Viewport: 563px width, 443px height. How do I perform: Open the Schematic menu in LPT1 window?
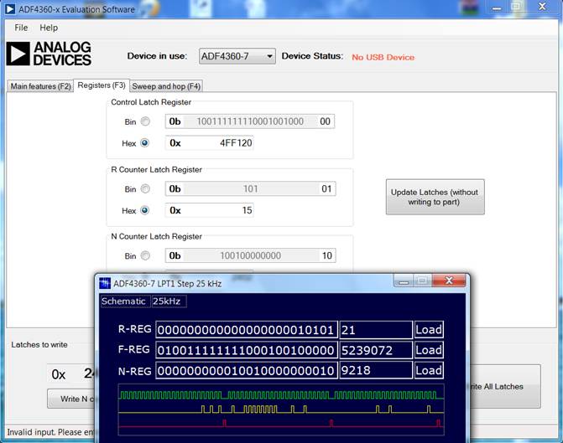tap(123, 301)
